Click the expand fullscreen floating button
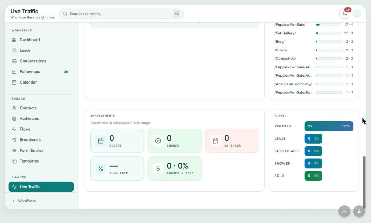Viewport: 371px width, 223px height. tap(344, 211)
